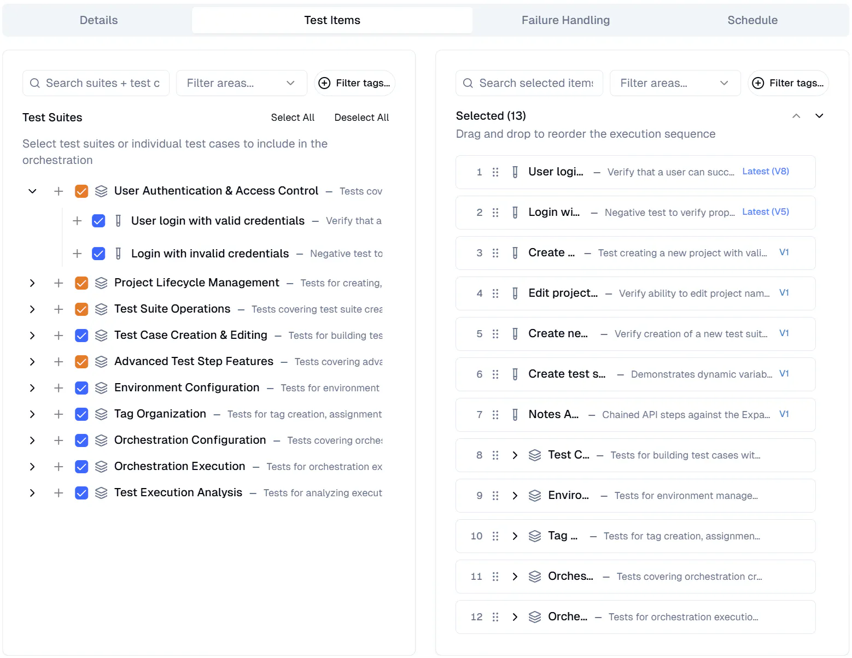852x658 pixels.
Task: Click plus icon next to Login with invalid credentials
Action: [77, 254]
